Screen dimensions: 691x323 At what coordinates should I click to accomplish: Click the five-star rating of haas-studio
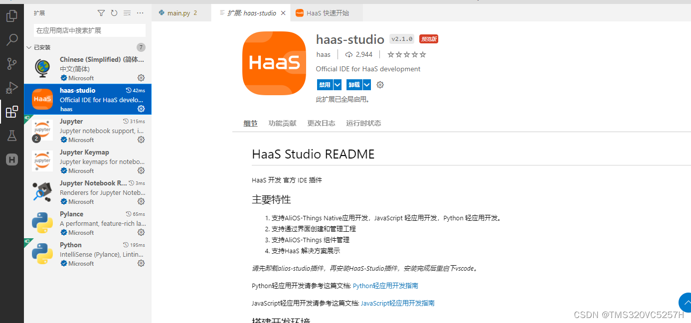click(x=407, y=54)
